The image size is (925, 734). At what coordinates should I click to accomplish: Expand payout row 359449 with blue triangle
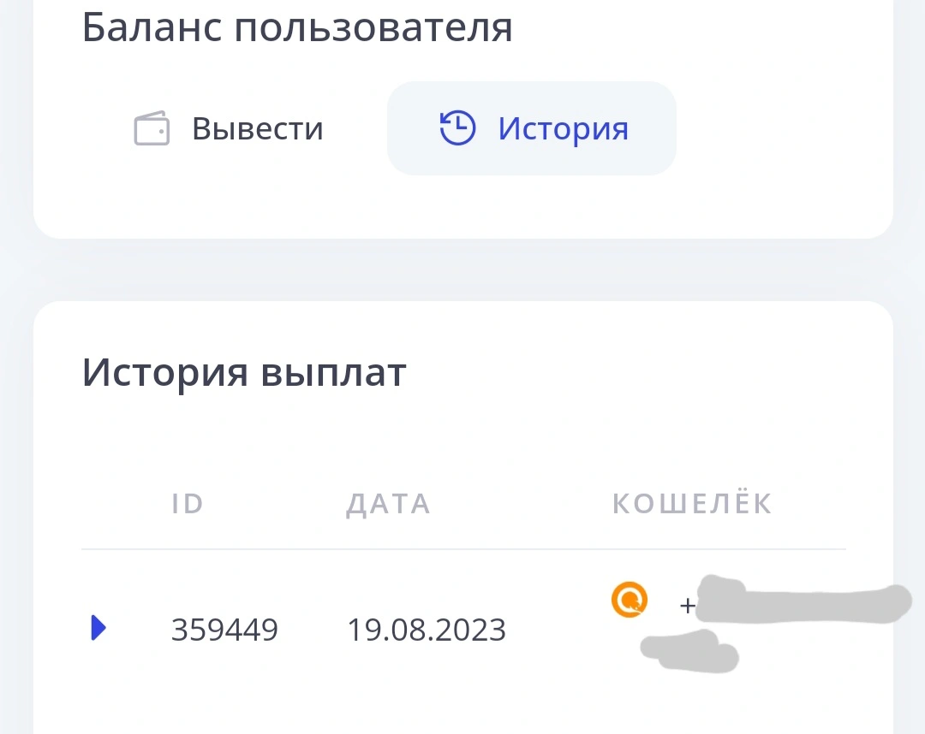pyautogui.click(x=98, y=627)
